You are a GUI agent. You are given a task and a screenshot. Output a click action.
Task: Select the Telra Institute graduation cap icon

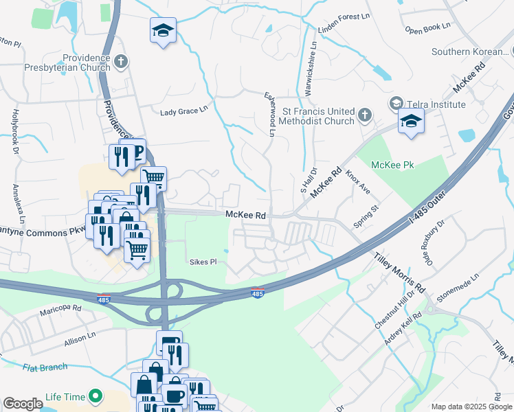click(396, 104)
